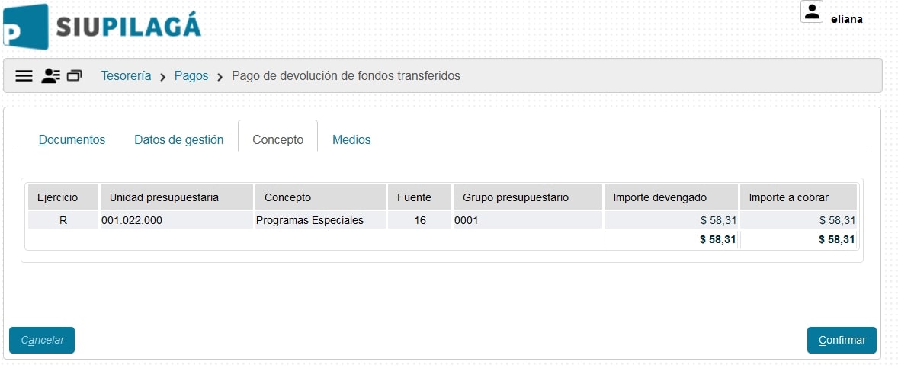The width and height of the screenshot is (898, 368).
Task: Click the SIU Pilagá logo
Action: coord(102,27)
